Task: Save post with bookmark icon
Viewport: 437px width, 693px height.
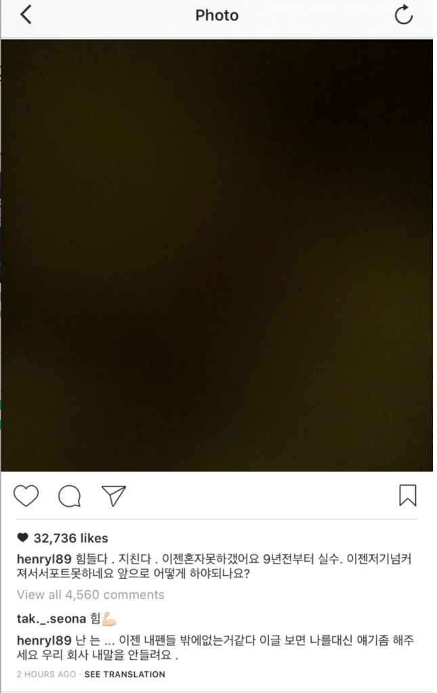Action: point(408,495)
